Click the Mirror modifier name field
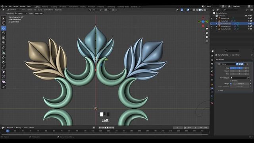The image size is (254, 143). (229, 64)
